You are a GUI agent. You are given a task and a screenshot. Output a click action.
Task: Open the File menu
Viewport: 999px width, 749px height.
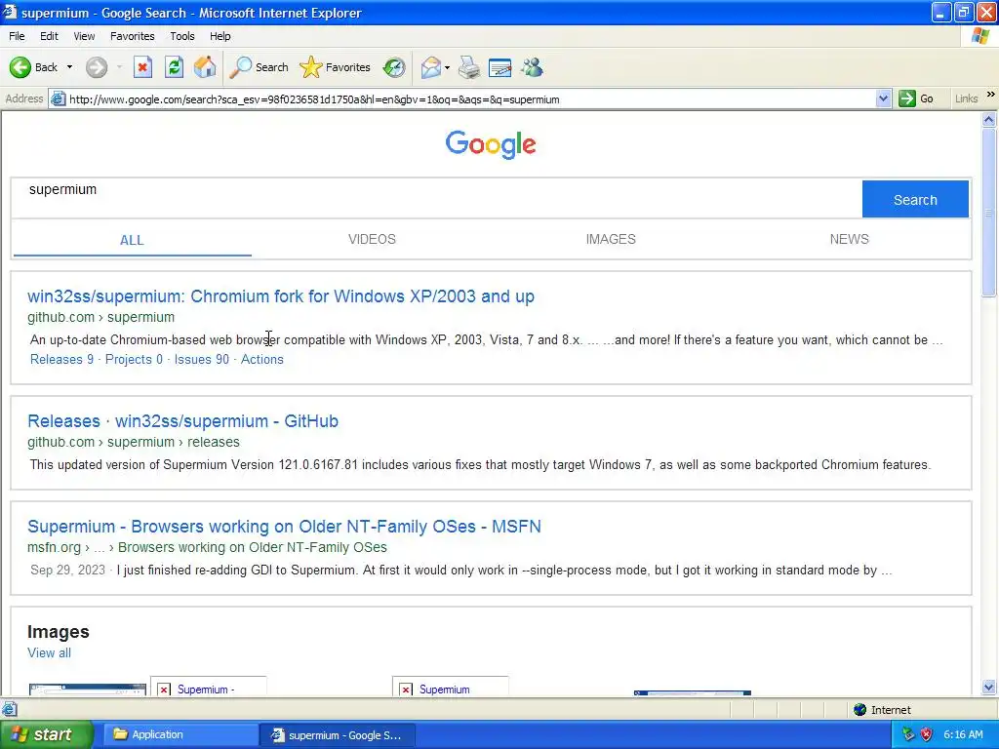pyautogui.click(x=17, y=36)
